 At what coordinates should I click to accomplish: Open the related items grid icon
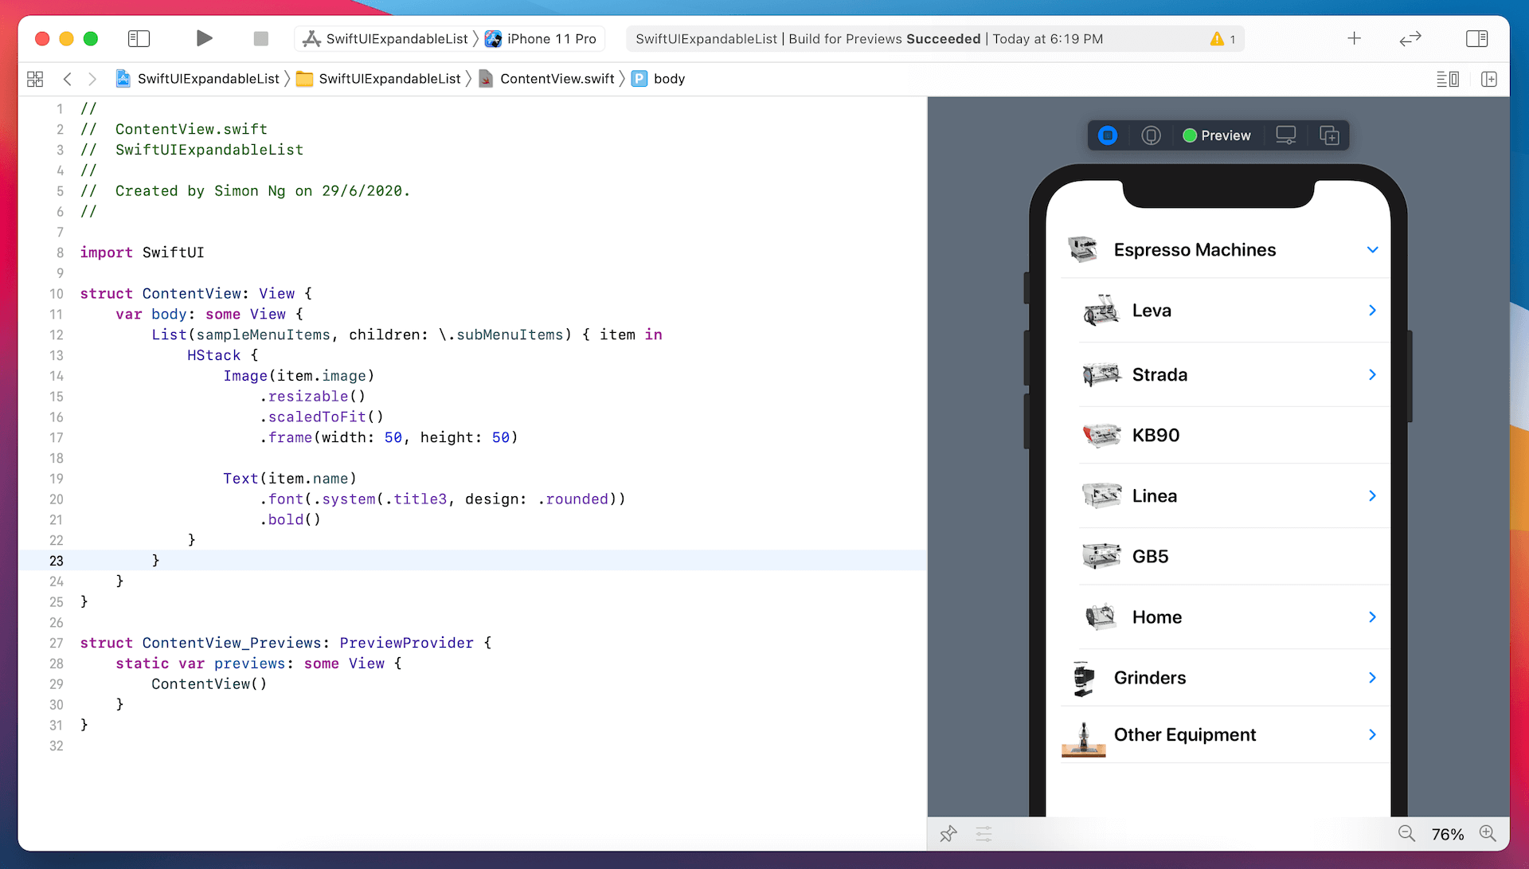[x=34, y=79]
